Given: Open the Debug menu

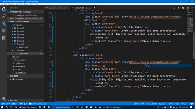Looking at the screenshot, I should (26, 4).
